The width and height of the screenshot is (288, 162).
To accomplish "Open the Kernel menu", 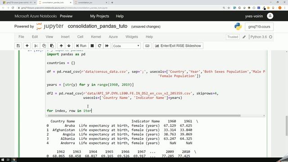I will (96, 37).
